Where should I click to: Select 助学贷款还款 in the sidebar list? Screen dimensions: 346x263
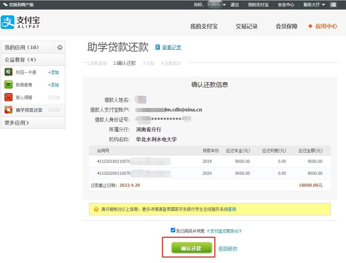coord(29,110)
